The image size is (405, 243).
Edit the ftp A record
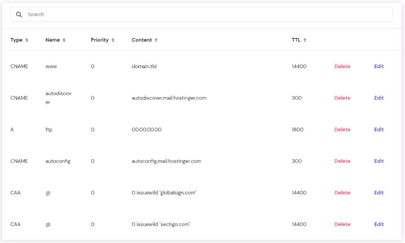pos(379,130)
